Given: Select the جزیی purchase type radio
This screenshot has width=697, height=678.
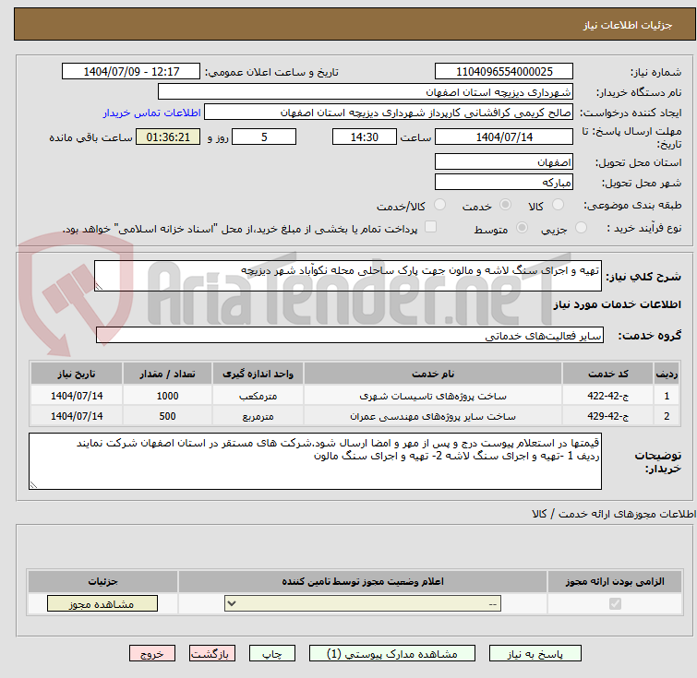Looking at the screenshot, I should point(581,228).
